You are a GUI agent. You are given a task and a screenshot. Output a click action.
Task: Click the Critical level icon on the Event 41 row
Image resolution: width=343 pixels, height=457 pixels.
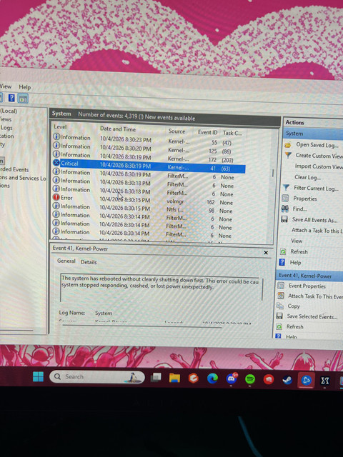click(x=56, y=163)
